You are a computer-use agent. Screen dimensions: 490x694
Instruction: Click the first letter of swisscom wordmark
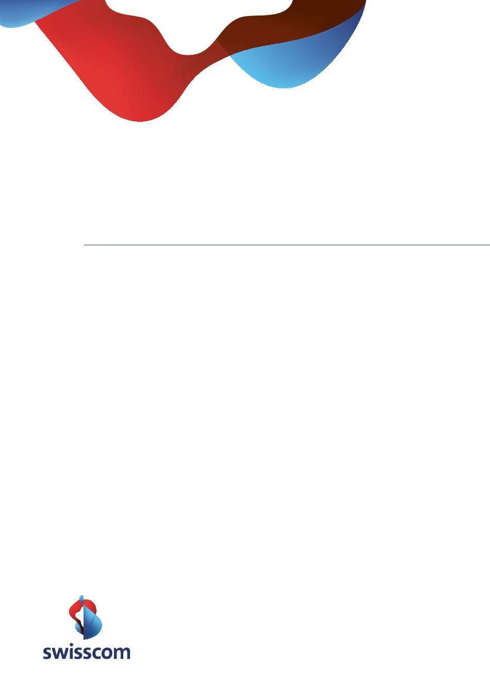click(47, 653)
